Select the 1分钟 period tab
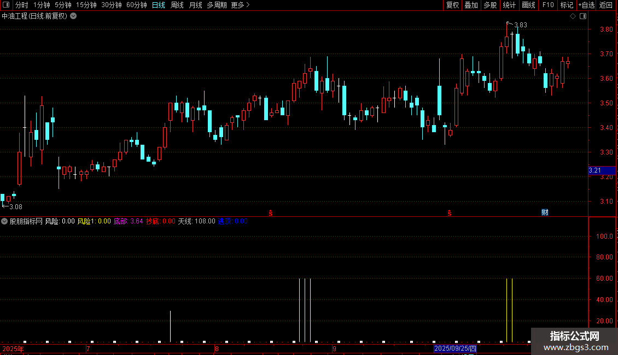This screenshot has width=618, height=355. tap(42, 5)
